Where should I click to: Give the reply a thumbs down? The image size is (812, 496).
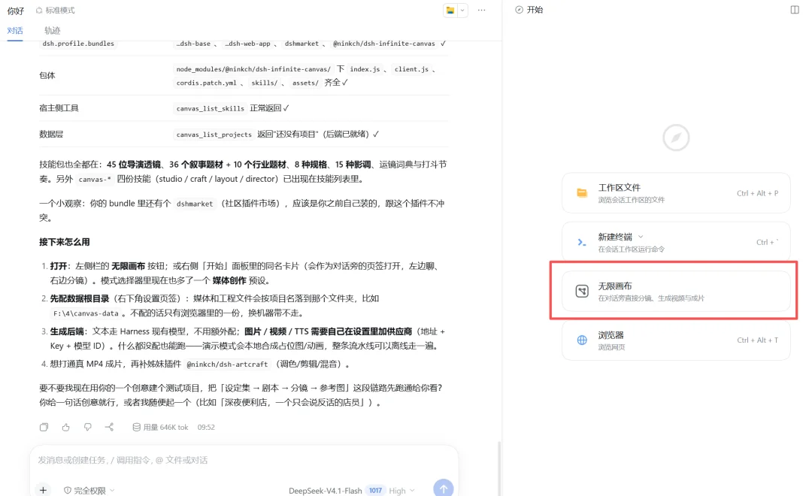[87, 427]
